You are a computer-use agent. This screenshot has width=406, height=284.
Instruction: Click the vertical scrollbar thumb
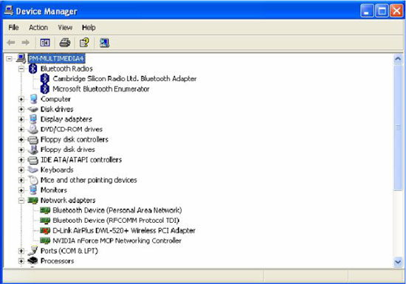398,128
